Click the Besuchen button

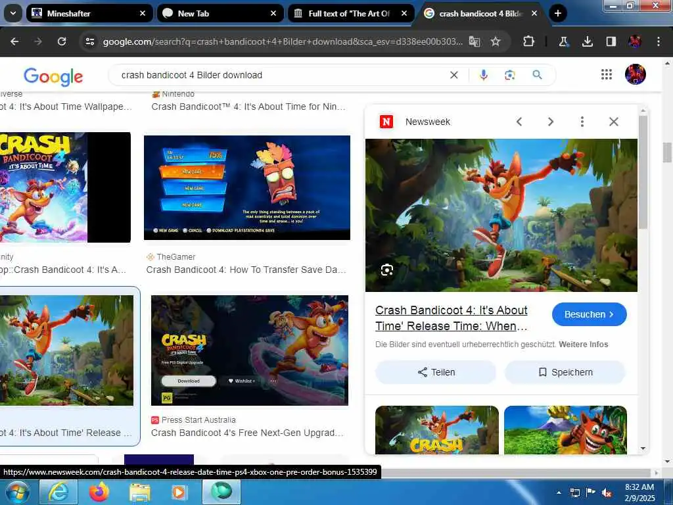pyautogui.click(x=589, y=314)
